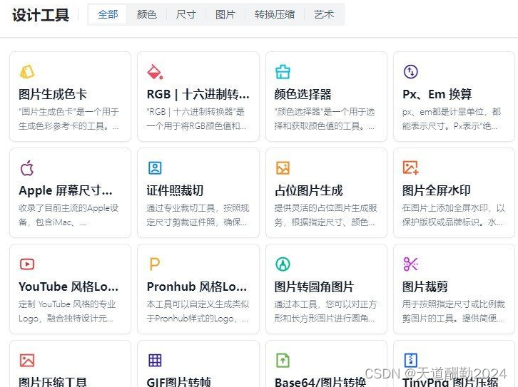Click the RGB paint bucket icon
Image resolution: width=518 pixels, height=387 pixels.
155,71
